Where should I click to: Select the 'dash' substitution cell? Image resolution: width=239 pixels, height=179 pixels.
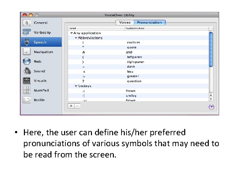click(x=167, y=67)
